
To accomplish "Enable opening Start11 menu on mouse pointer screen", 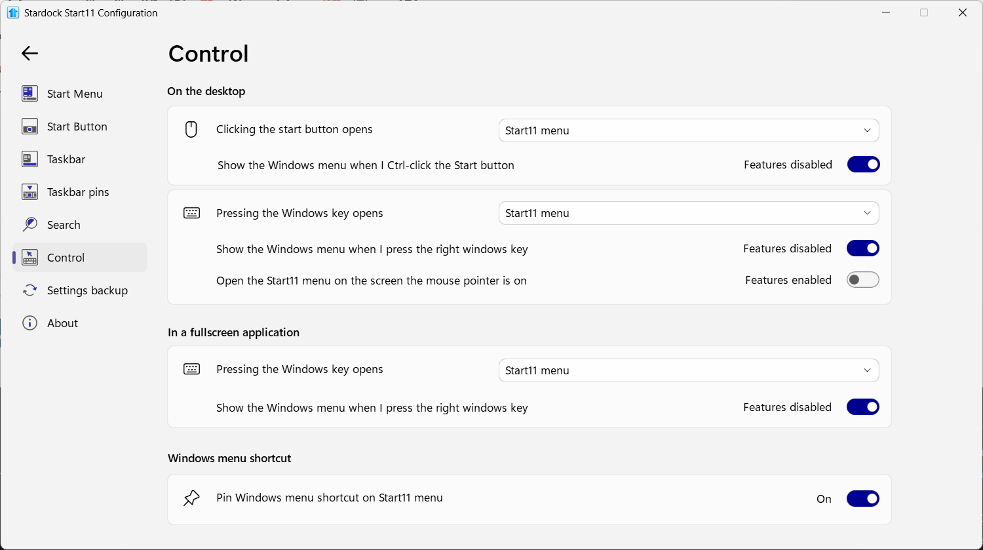I will tap(863, 280).
